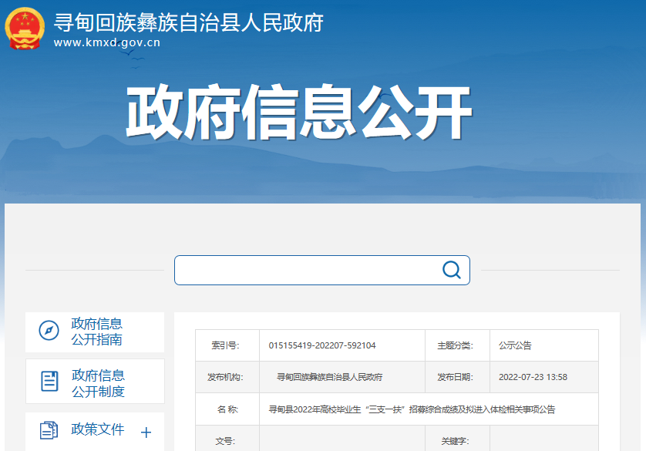This screenshot has width=646, height=451.
Task: Click the 关键字 field label
Action: (x=455, y=441)
